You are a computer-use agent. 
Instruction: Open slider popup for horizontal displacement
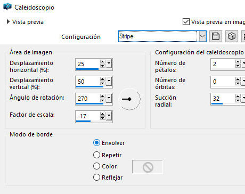coord(109,64)
